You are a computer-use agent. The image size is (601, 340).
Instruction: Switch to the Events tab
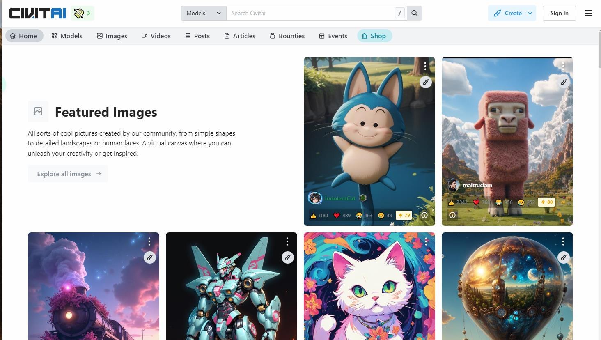[333, 36]
